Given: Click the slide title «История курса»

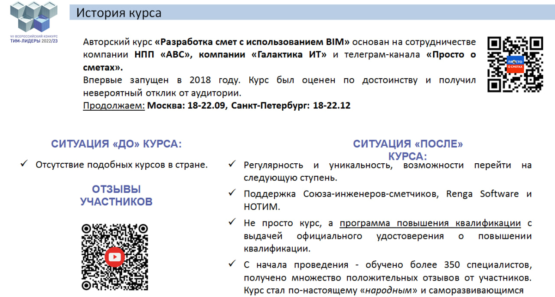Looking at the screenshot, I should coord(119,13).
